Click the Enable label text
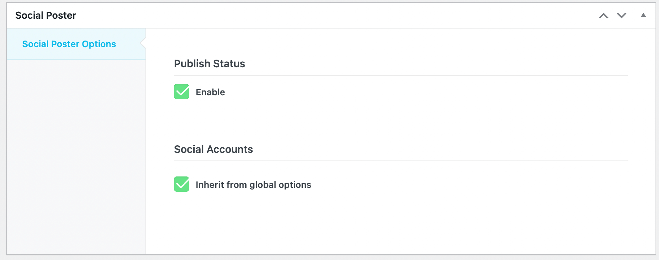 coord(210,92)
